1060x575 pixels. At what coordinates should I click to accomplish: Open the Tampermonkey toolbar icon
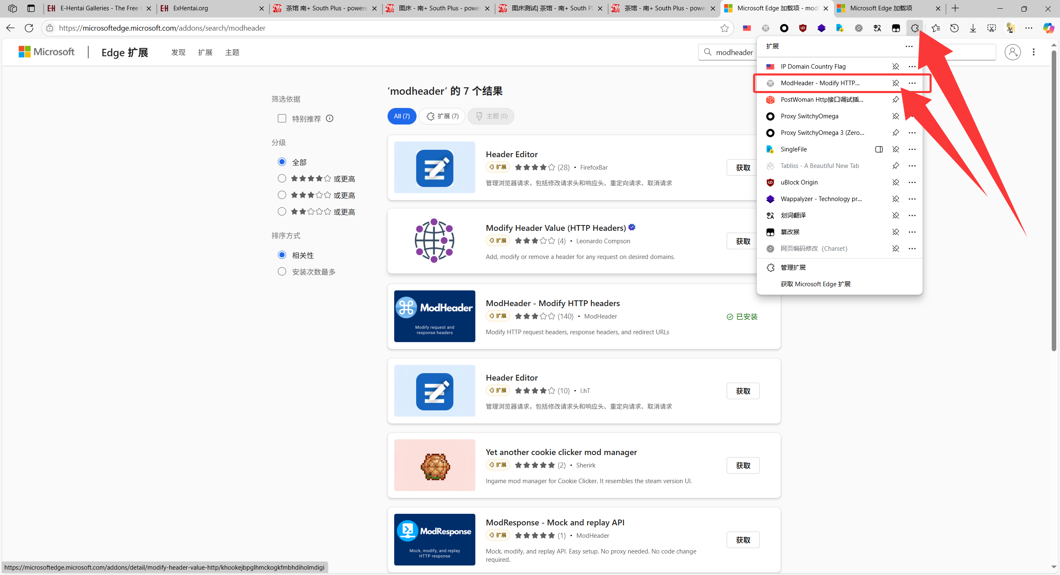click(896, 28)
